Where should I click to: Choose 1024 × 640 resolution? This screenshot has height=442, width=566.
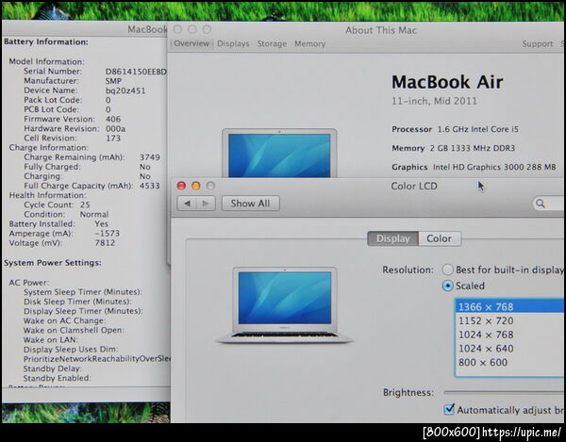[x=509, y=349]
